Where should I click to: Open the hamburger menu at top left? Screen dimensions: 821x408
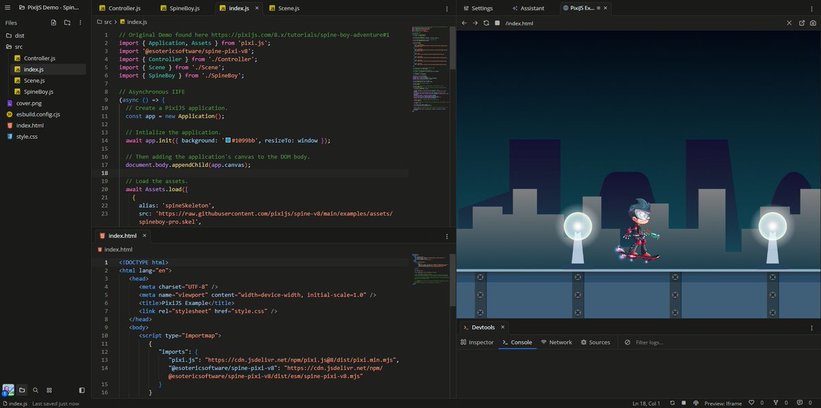8,8
